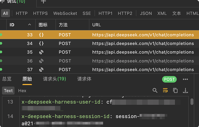Open the three-dot more options menu
This screenshot has height=127, width=199.
pos(185,79)
